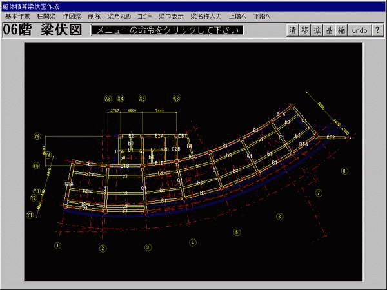Click the 清 (clear/redraw) toolbar button
The width and height of the screenshot is (387, 290).
(293, 30)
